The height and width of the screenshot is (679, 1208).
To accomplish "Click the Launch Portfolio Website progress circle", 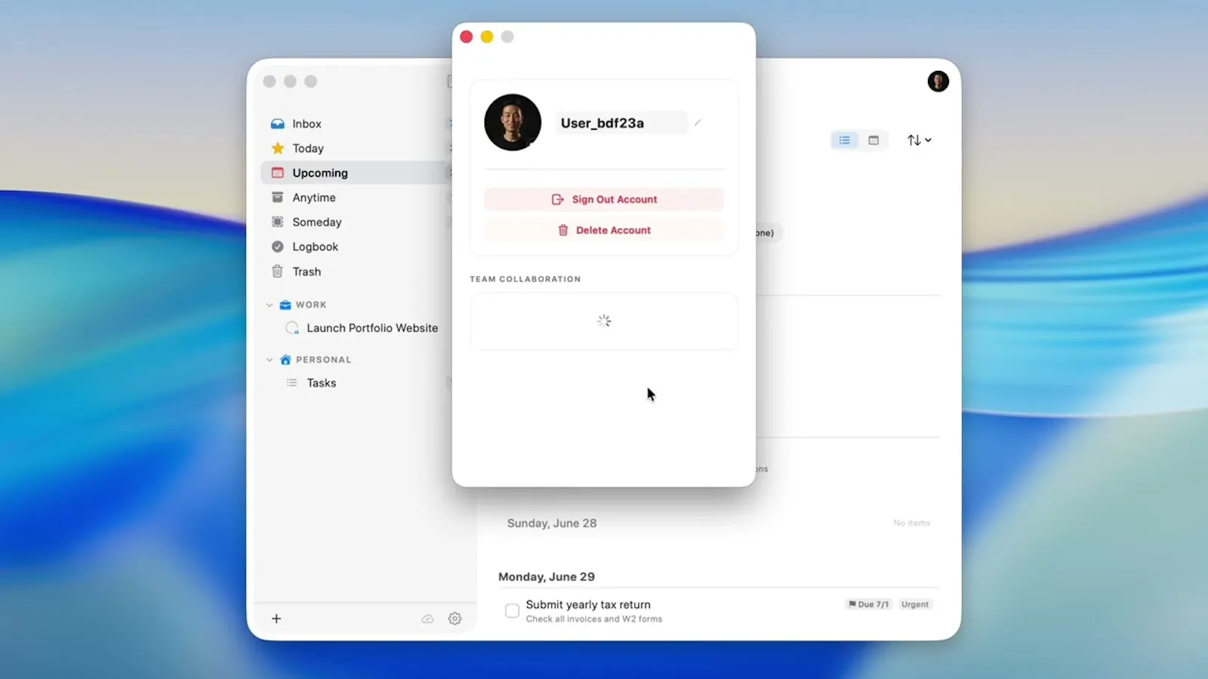I will (x=292, y=328).
